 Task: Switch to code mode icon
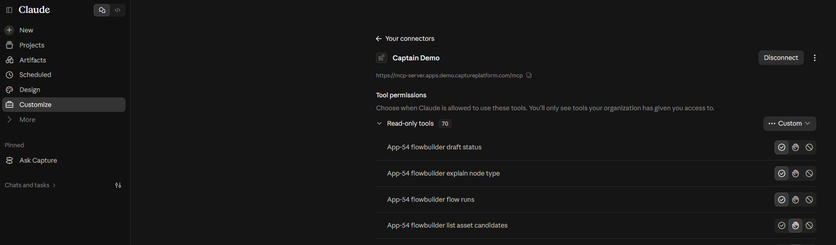pyautogui.click(x=118, y=10)
